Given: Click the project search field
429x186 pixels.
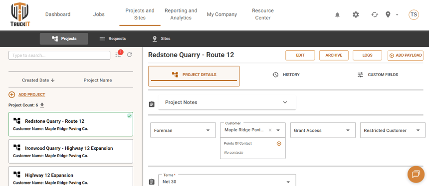Looking at the screenshot, I should (59, 55).
